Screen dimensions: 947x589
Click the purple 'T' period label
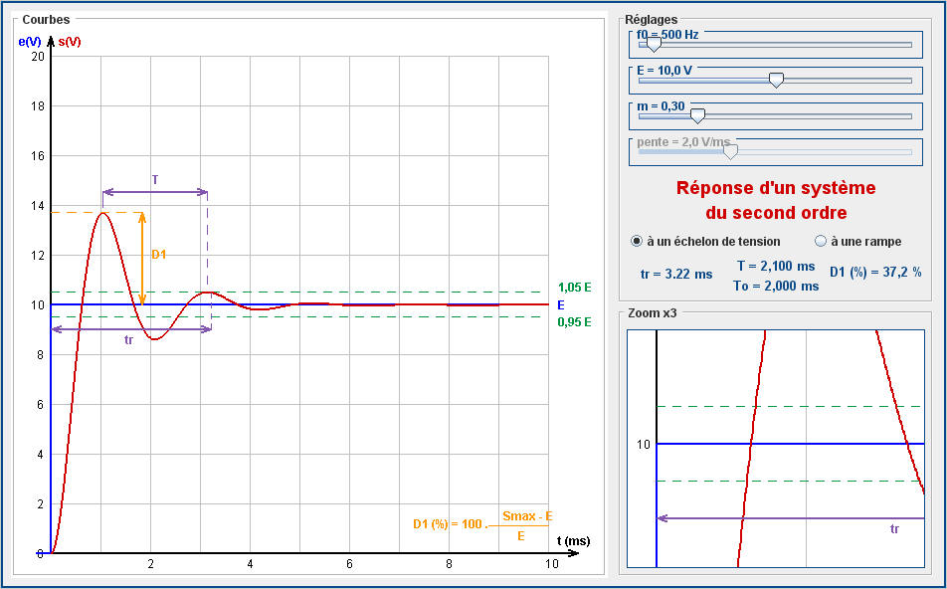[155, 180]
